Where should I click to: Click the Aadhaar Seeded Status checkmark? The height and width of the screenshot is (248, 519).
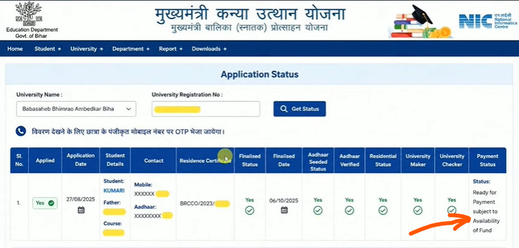[x=318, y=210]
